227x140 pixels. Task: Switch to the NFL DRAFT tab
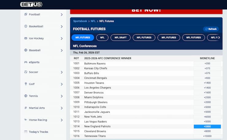pos(121,38)
